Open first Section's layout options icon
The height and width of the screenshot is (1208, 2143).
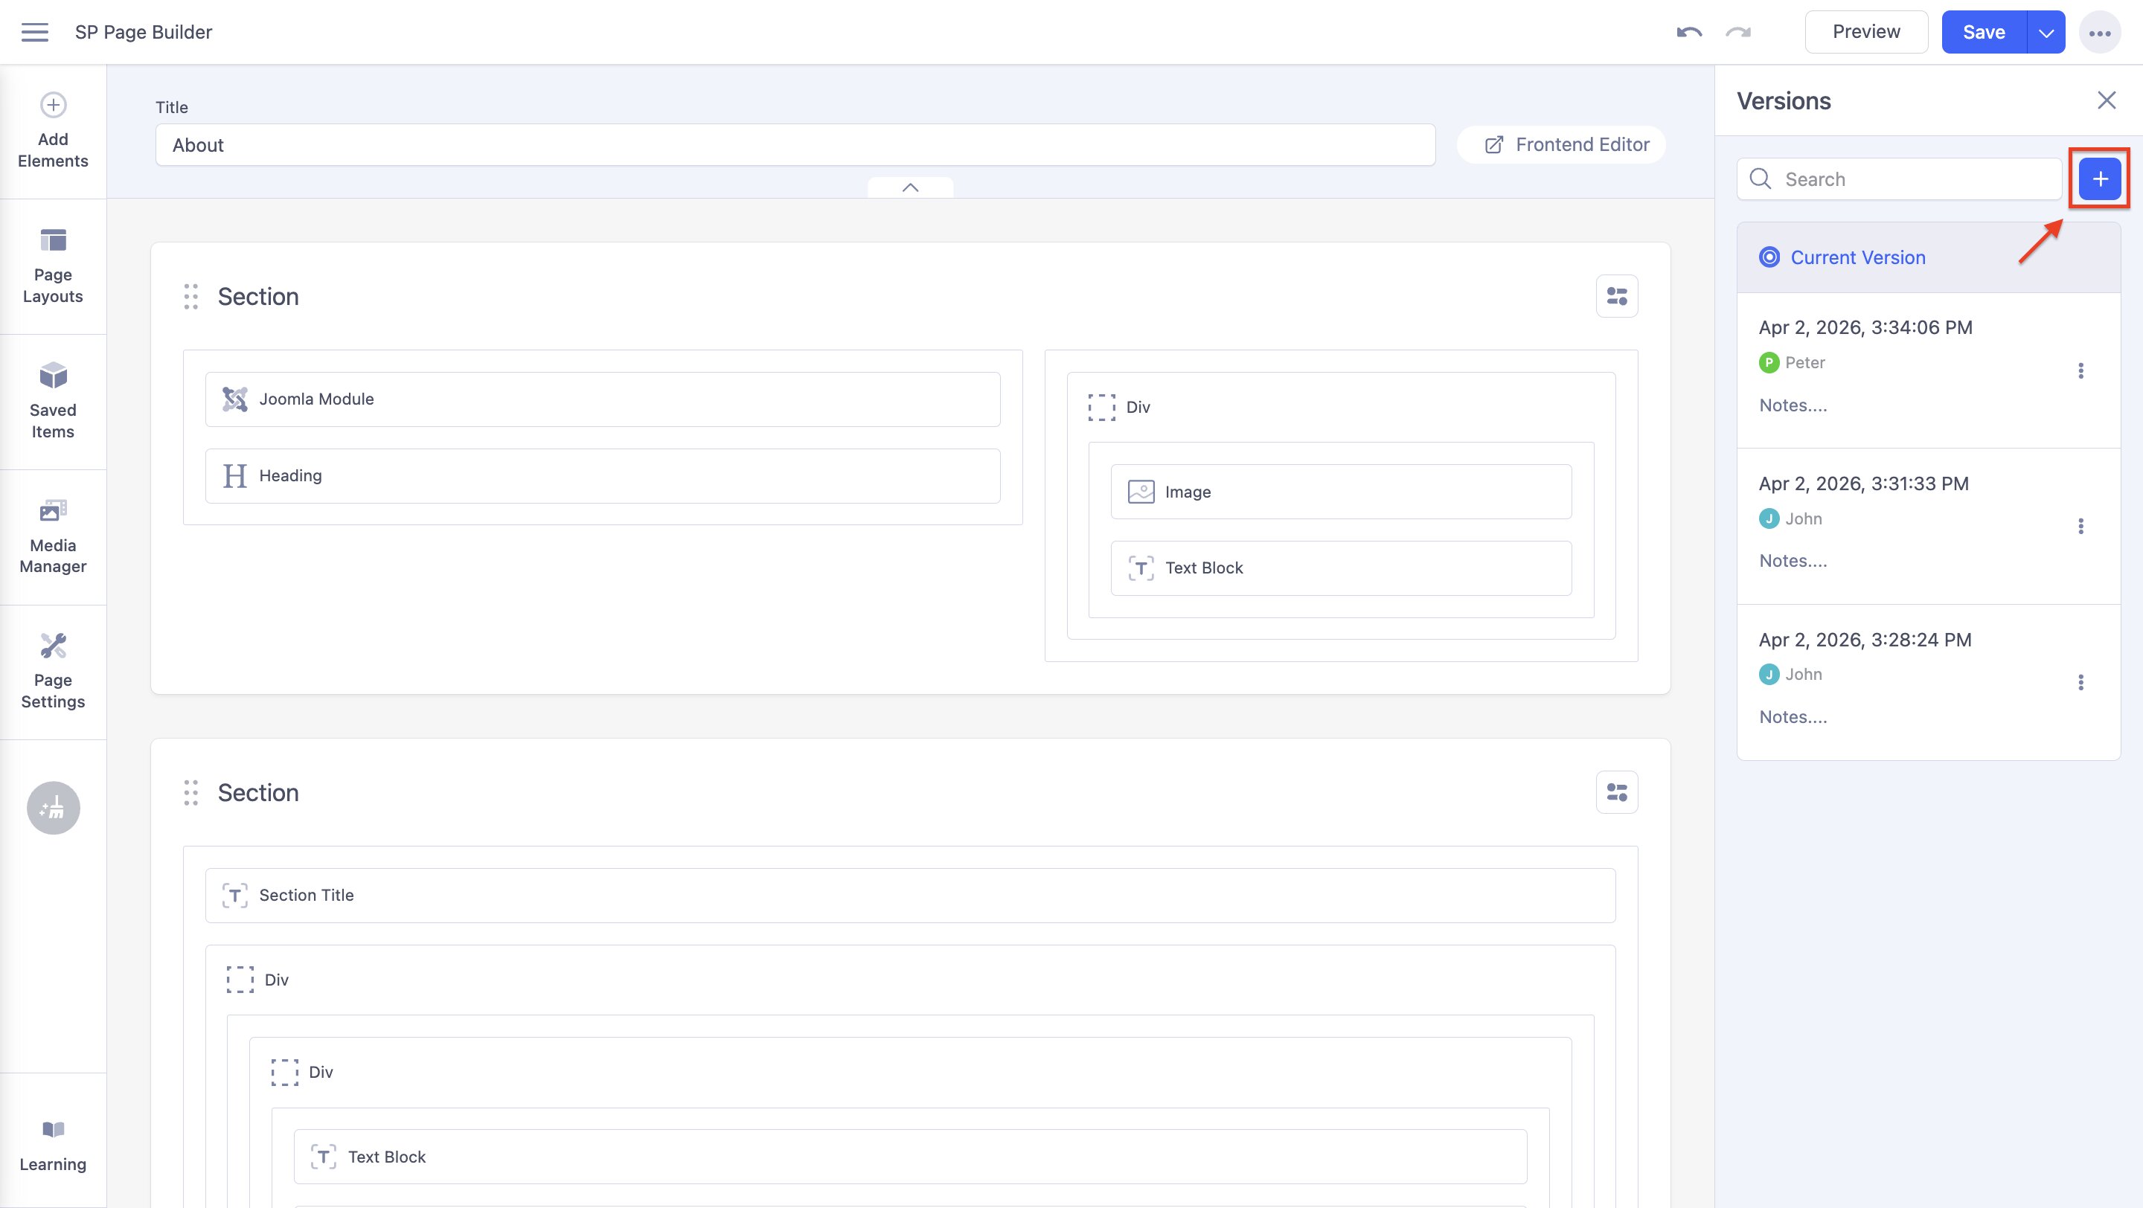[1616, 296]
